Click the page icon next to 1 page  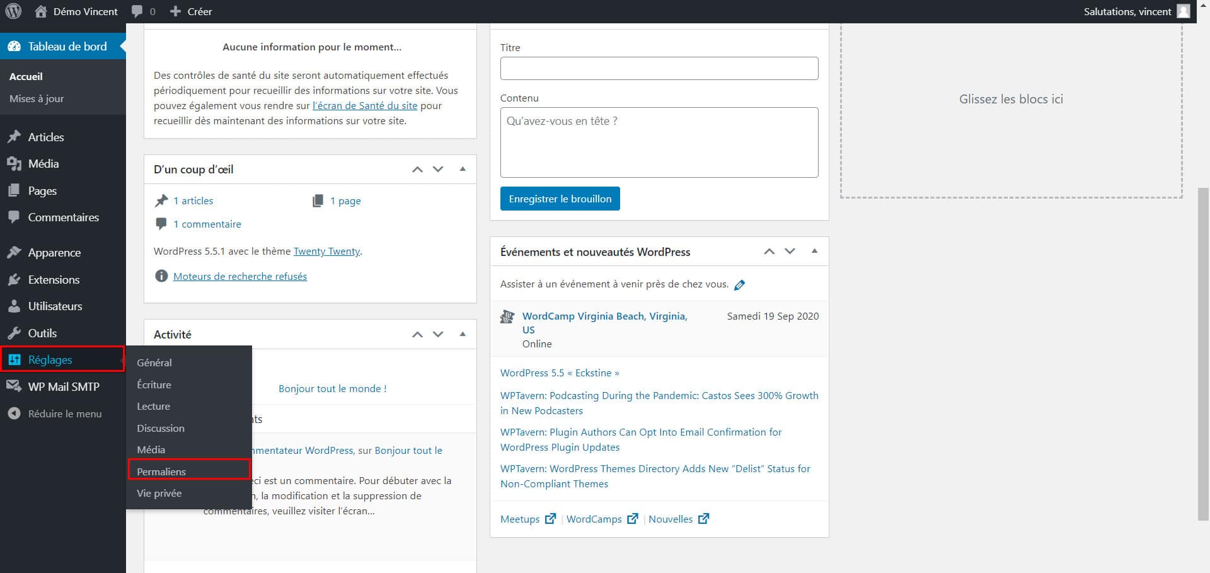coord(318,200)
